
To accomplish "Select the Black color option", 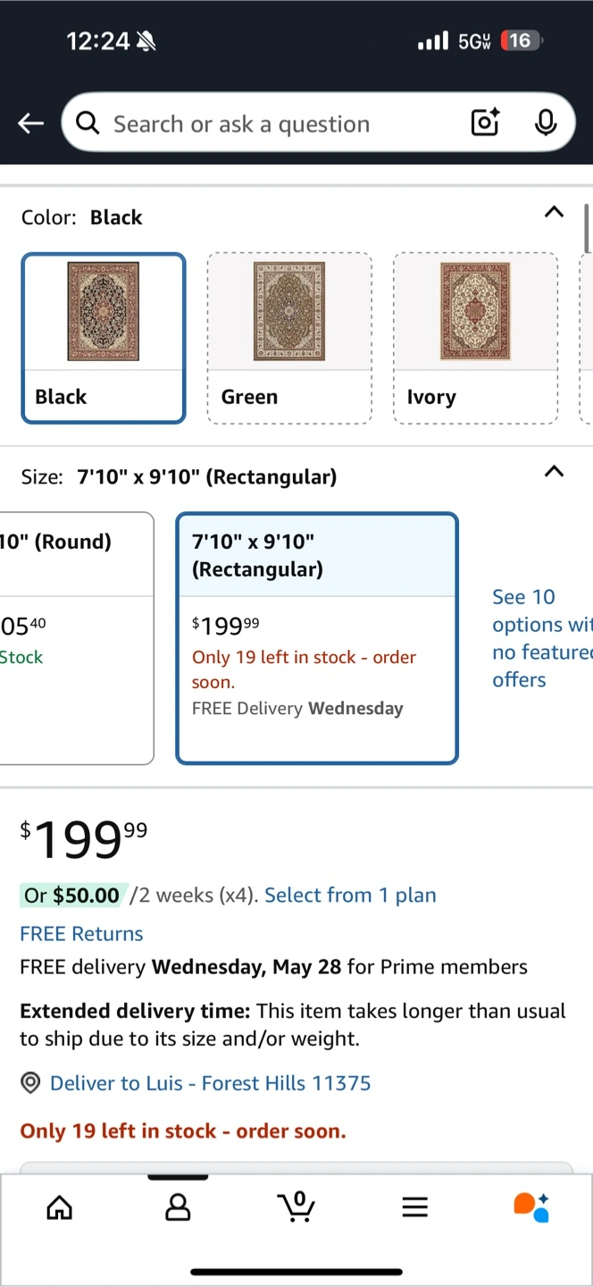I will [x=104, y=338].
